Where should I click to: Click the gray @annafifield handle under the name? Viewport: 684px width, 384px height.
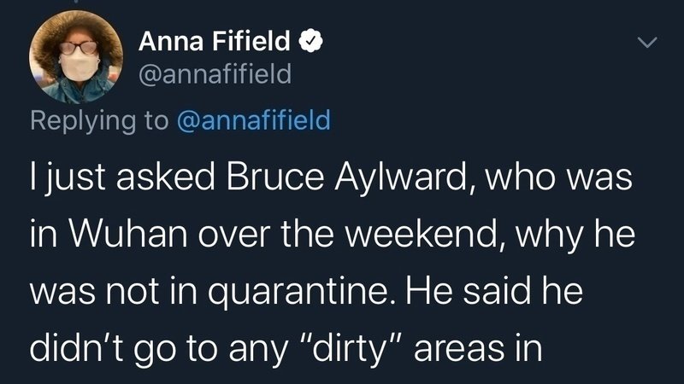(215, 75)
